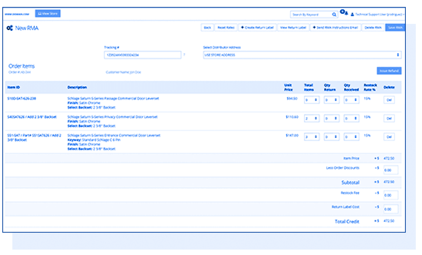Click Send RMA Instructions Email button
The image size is (422, 255).
(x=335, y=28)
